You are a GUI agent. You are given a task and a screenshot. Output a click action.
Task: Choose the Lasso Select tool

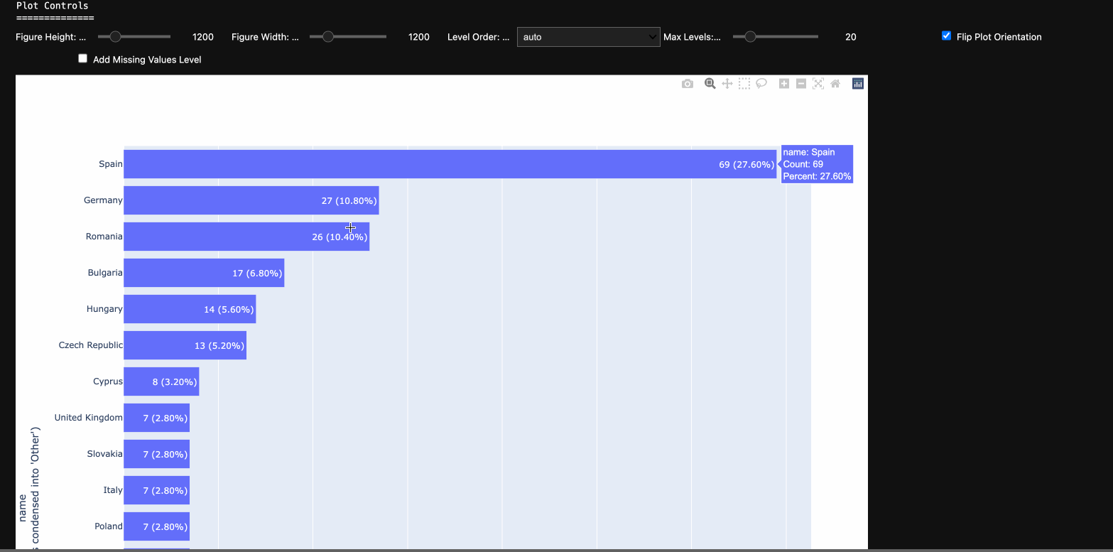point(761,84)
